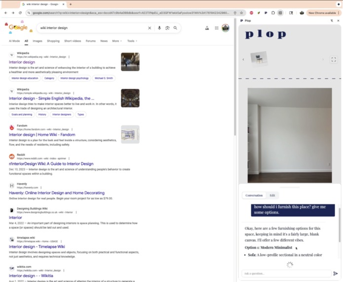Open Google Search Labs flask icon
Image resolution: width=343 pixels, height=282 pixels.
pos(207,28)
